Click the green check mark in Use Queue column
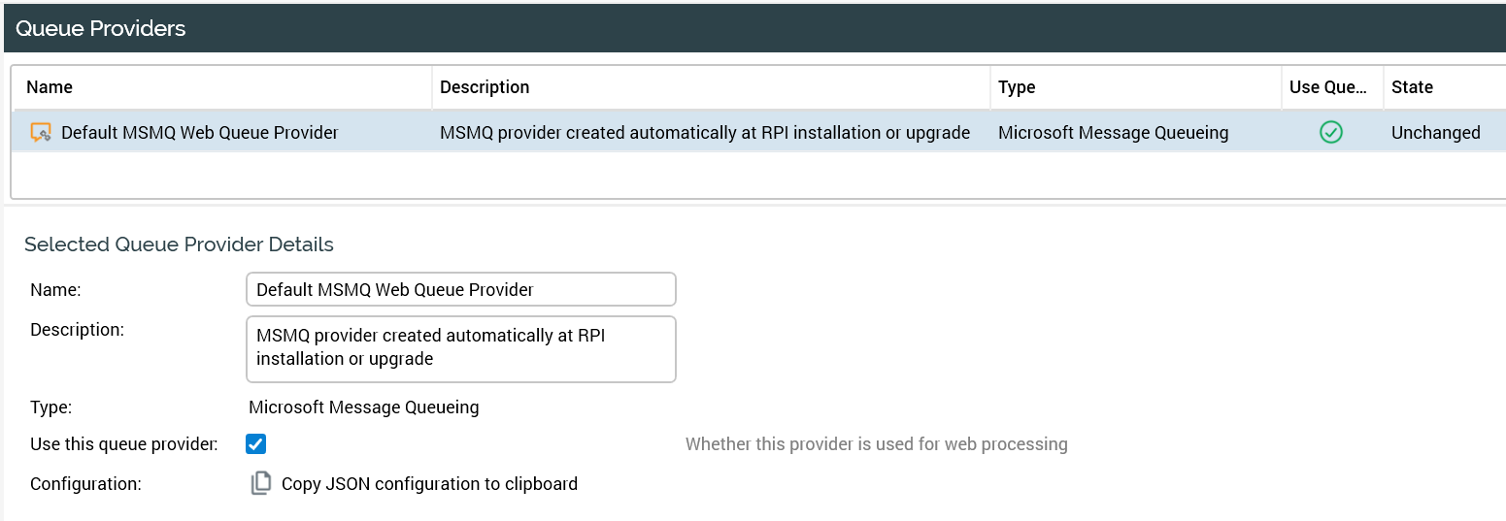 coord(1330,133)
